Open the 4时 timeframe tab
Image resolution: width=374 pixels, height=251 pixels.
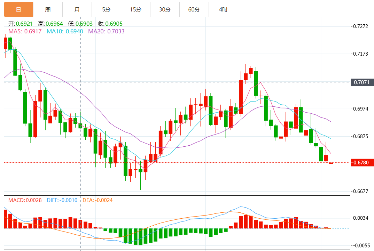223,9
